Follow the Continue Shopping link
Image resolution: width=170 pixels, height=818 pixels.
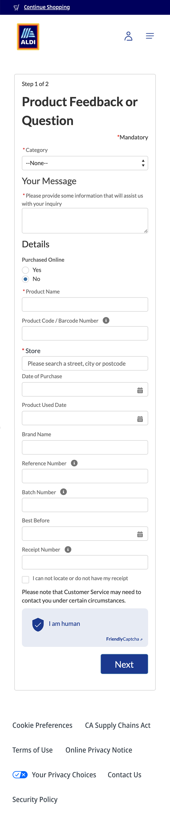[x=47, y=7]
